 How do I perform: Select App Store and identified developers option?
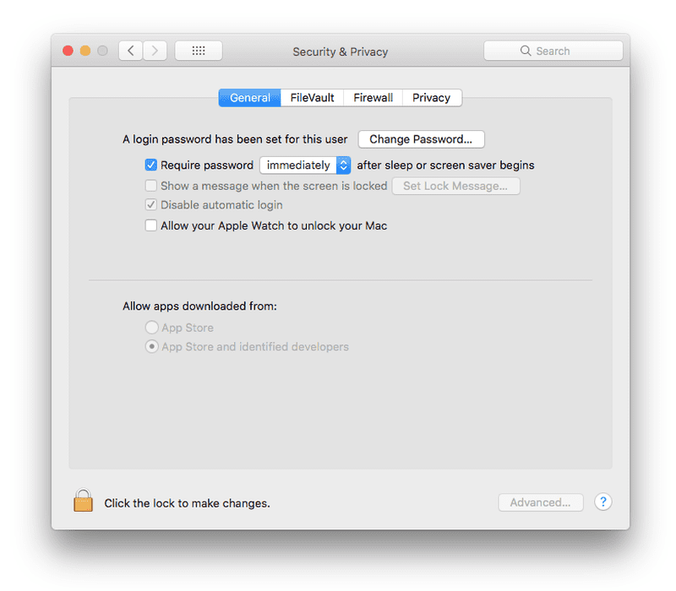[151, 346]
